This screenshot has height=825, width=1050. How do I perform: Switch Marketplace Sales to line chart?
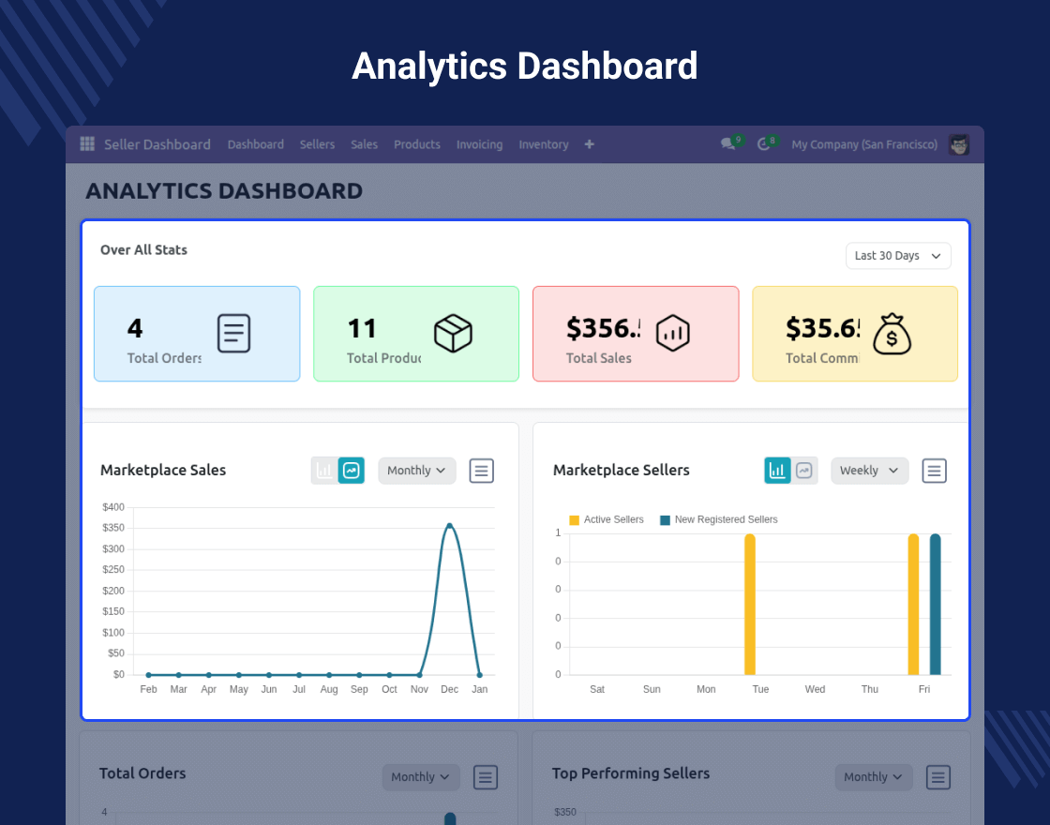[352, 471]
